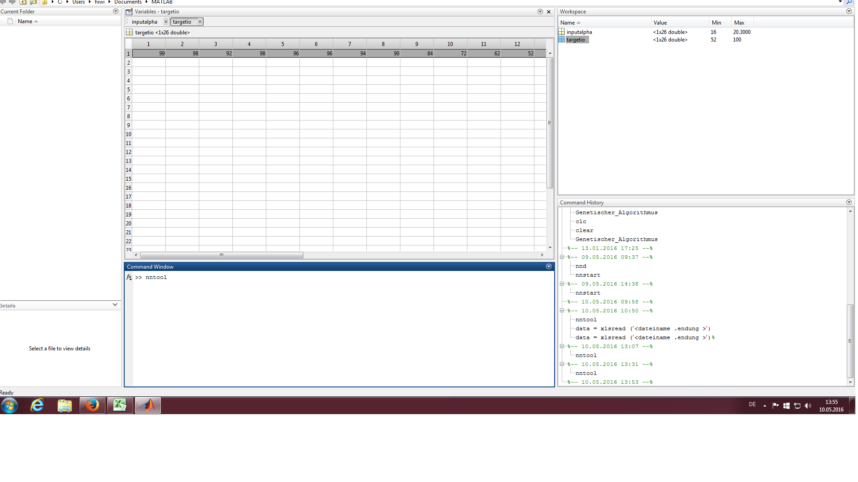Click the browse for folder icon
858x482 pixels.
tap(33, 2)
